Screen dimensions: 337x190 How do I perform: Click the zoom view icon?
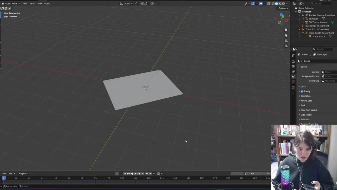(x=286, y=30)
